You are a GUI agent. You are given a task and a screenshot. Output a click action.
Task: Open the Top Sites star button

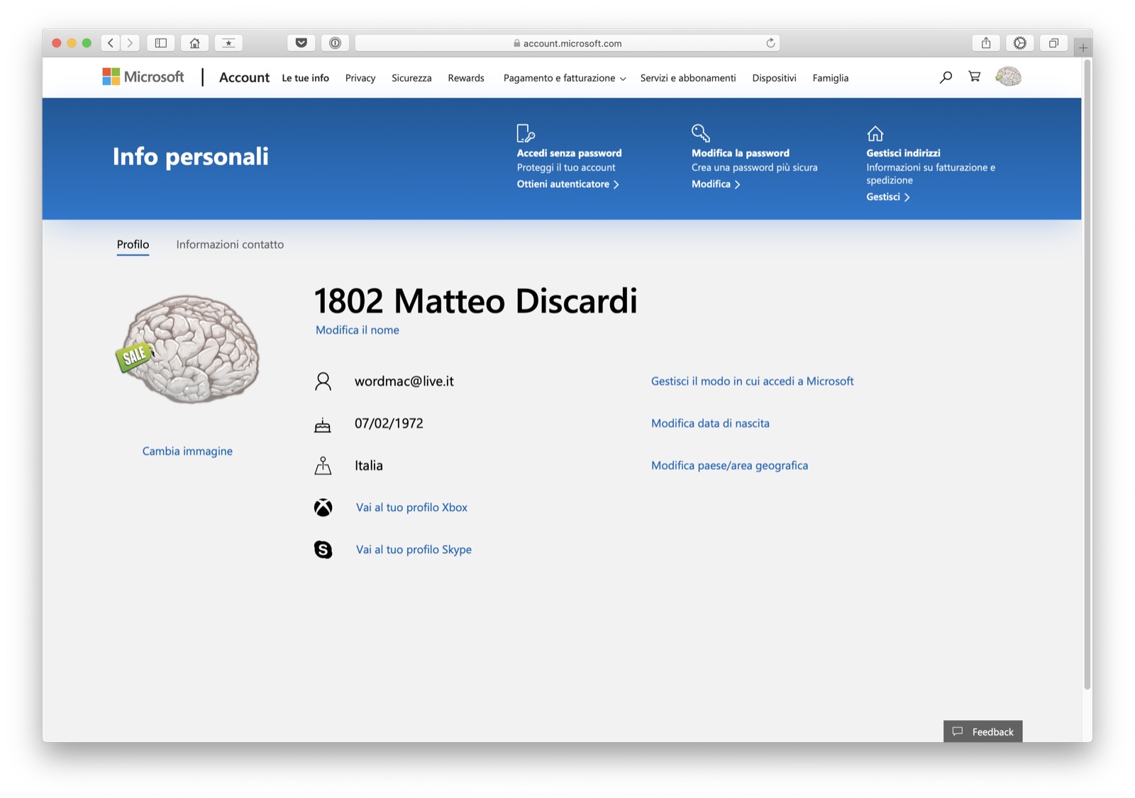(x=228, y=43)
